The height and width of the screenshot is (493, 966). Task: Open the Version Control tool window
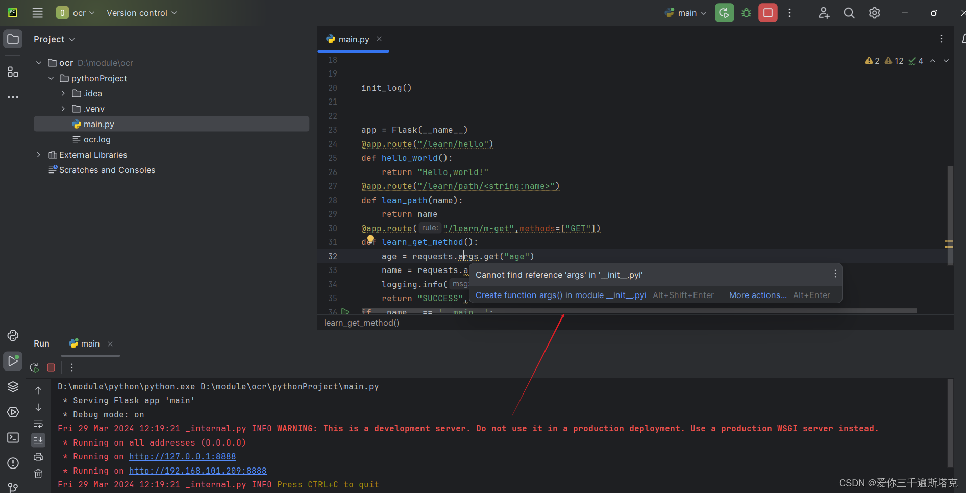[x=13, y=487]
